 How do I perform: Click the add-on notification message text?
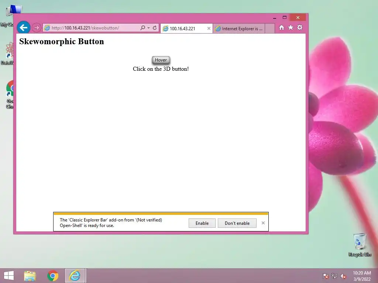coord(111,223)
